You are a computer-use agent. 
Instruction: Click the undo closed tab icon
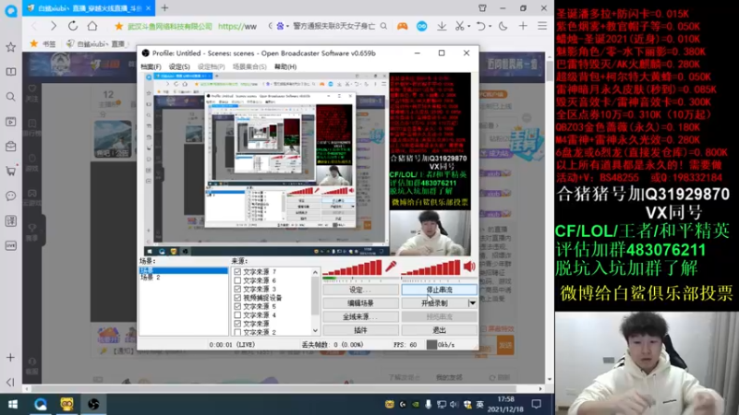pyautogui.click(x=480, y=27)
